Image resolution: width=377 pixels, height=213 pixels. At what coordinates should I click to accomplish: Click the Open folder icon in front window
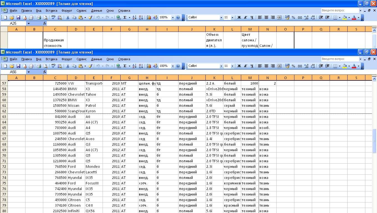12,66
